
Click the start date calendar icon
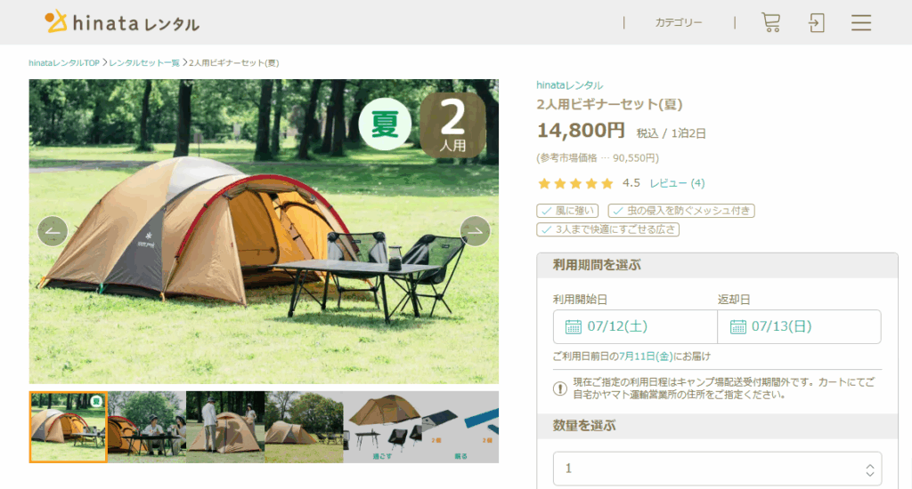coord(573,327)
